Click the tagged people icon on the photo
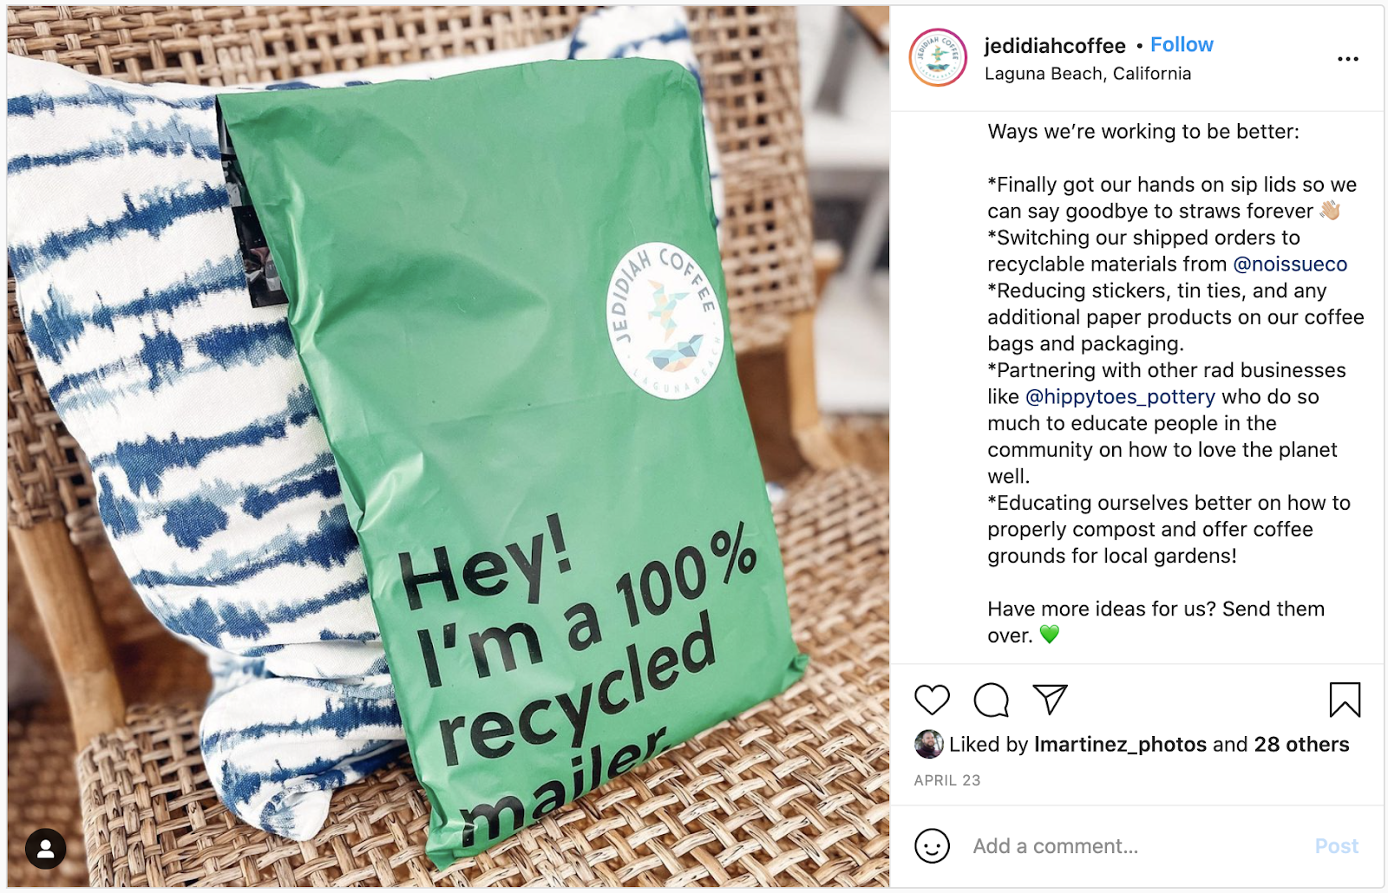Image resolution: width=1388 pixels, height=893 pixels. pyautogui.click(x=46, y=849)
